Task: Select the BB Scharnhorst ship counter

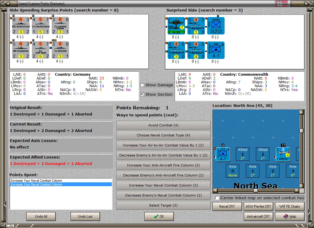Action: click(21, 26)
